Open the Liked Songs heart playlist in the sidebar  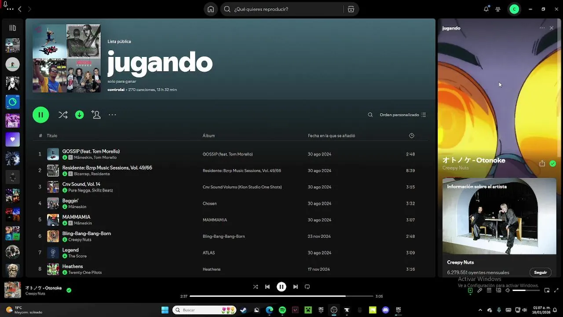click(12, 139)
